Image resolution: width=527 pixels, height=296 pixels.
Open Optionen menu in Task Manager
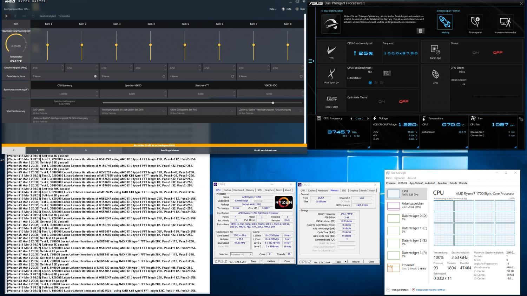[x=400, y=178]
